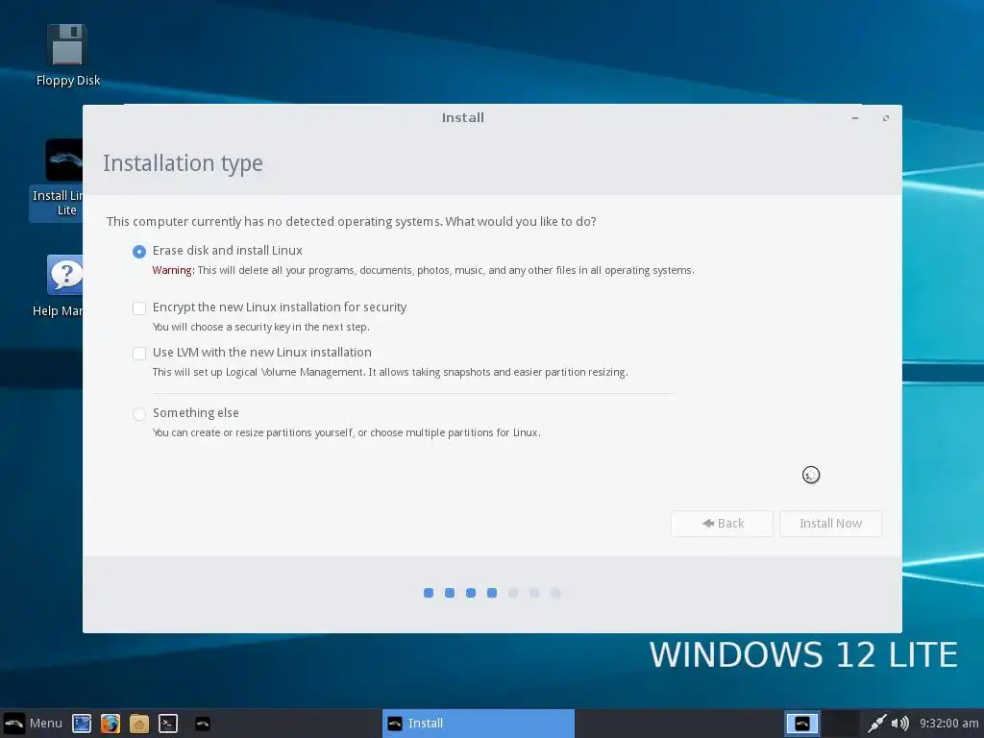Click the Logical Volume Management description
The image size is (984, 738).
point(390,372)
